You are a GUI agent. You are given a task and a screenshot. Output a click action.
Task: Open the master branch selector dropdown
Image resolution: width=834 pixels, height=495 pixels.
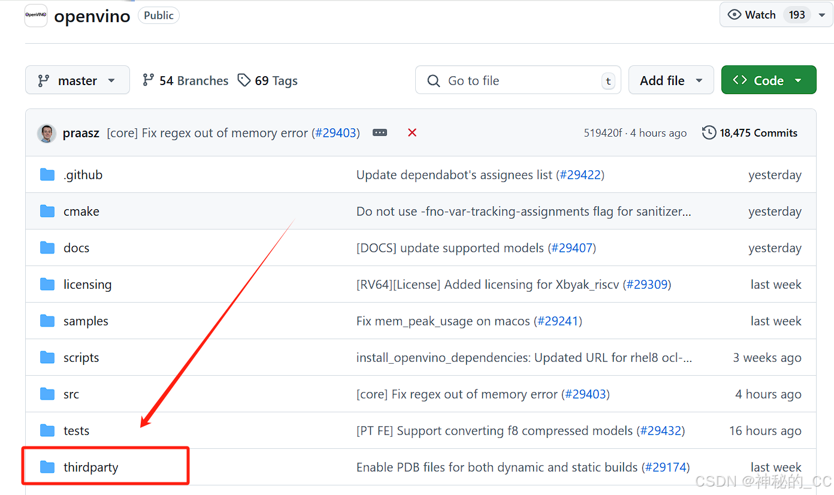(77, 80)
